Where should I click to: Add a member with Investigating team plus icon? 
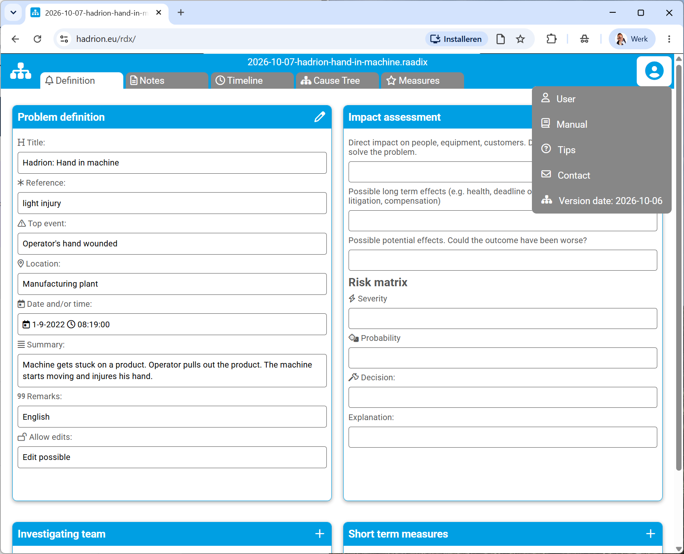pyautogui.click(x=319, y=533)
